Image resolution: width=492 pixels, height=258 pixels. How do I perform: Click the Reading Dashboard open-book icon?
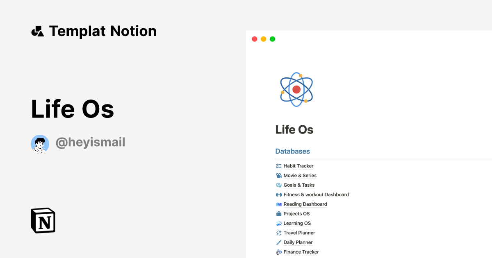[279, 204]
